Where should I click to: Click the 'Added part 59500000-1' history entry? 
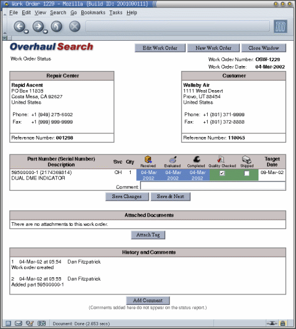[x=38, y=285]
